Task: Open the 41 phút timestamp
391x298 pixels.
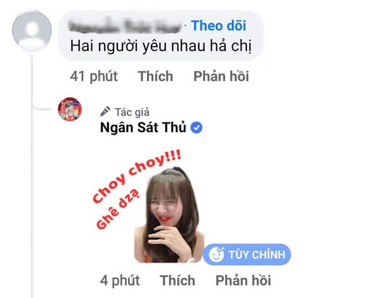Action: coord(94,76)
